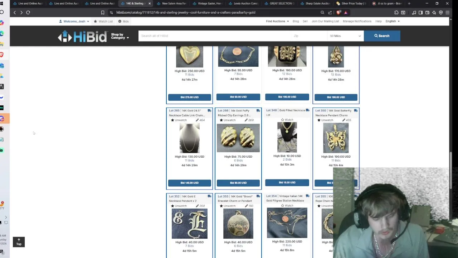Viewport: 458px width, 258px height.
Task: Open the Blog link
Action: pyautogui.click(x=296, y=21)
